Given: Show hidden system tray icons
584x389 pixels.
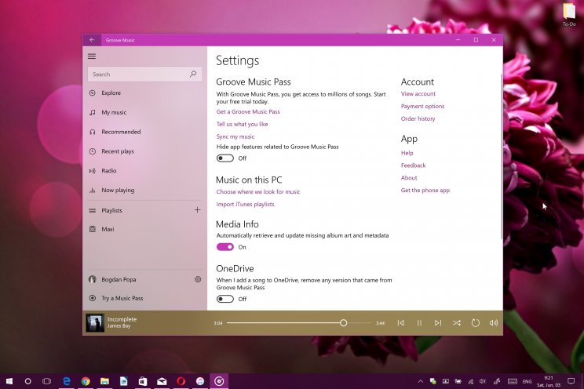Looking at the screenshot, I should 421,381.
